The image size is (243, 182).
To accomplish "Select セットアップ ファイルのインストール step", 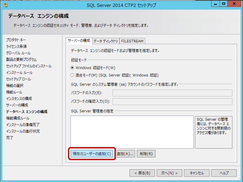I will pos(29,66).
